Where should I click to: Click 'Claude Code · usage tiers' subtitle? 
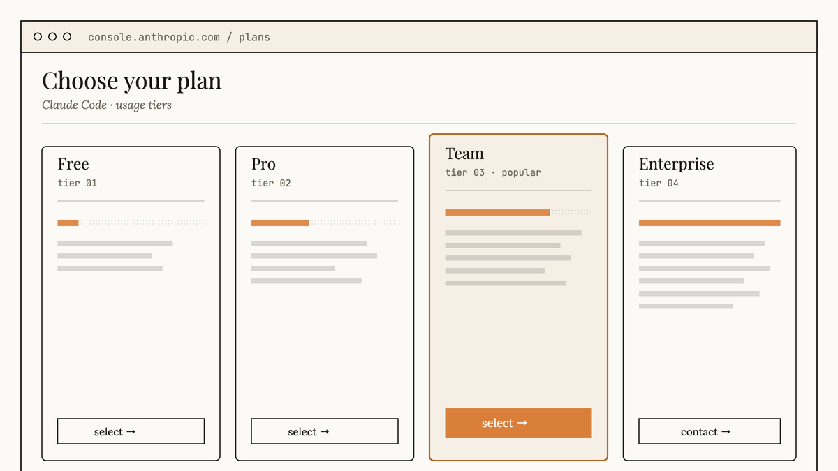coord(107,105)
